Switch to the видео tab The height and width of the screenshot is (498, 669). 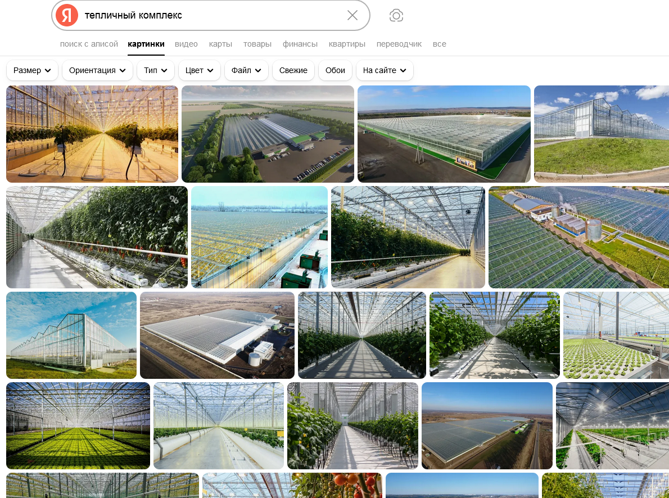[x=186, y=44]
